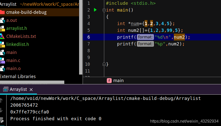Select main.o object file
Image resolution: width=221 pixels, height=126 pixels.
14,69
